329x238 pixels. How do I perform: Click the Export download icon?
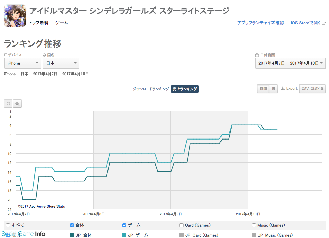click(283, 89)
